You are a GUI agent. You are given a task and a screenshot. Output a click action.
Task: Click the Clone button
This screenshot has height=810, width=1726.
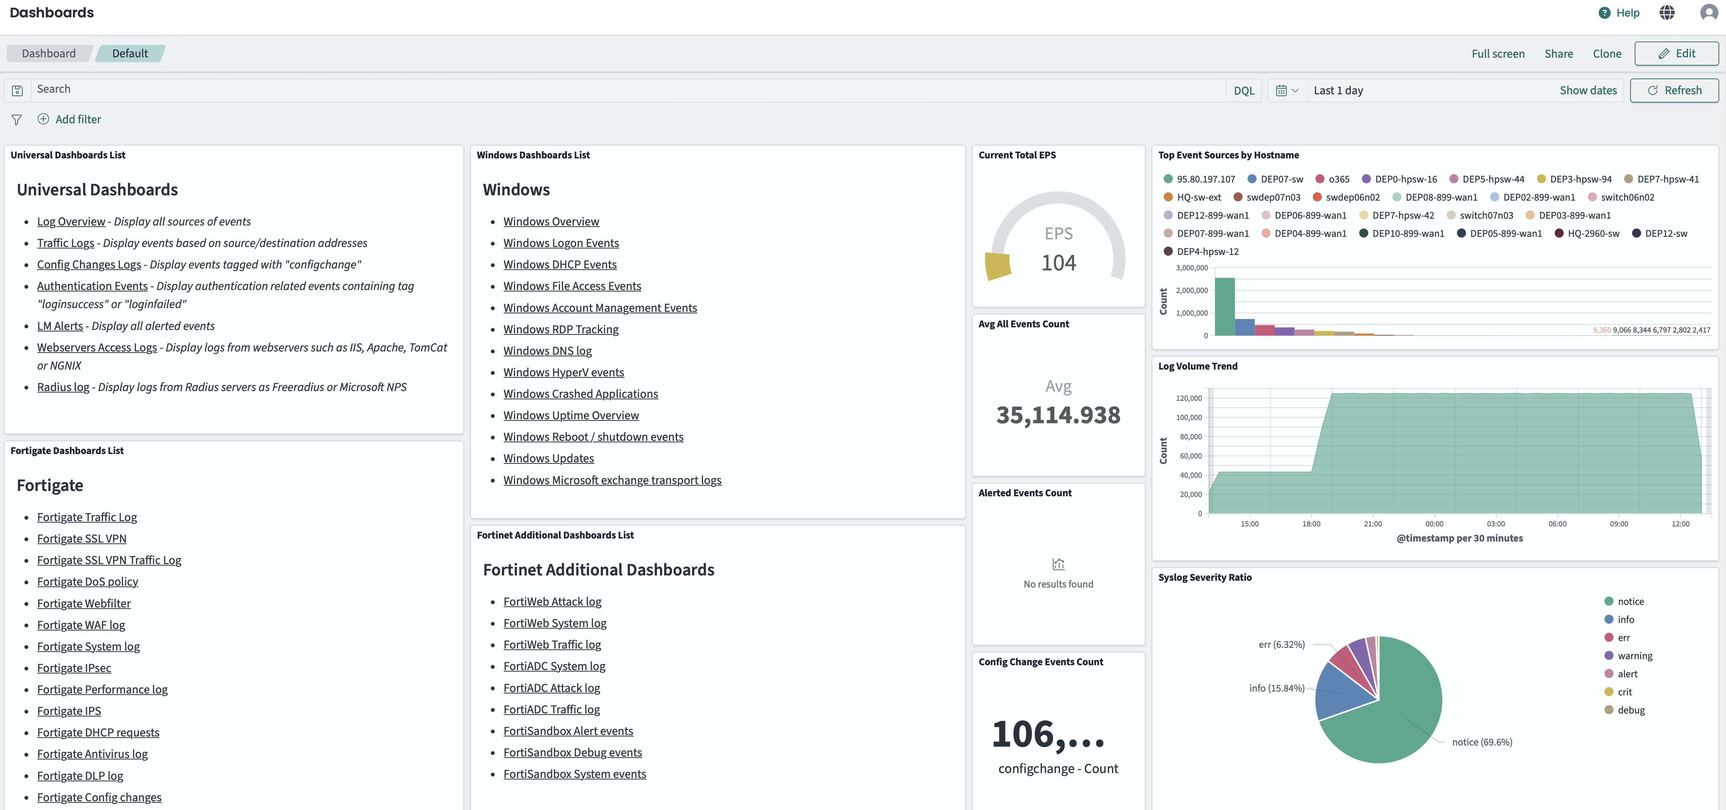tap(1607, 54)
